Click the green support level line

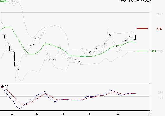tap(142, 51)
